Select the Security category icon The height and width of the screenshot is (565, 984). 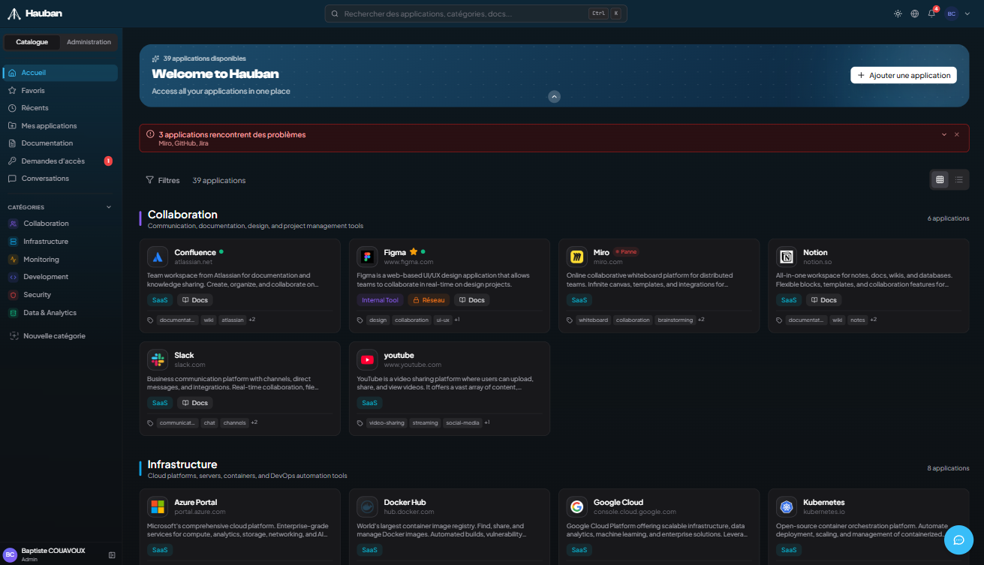click(x=14, y=295)
